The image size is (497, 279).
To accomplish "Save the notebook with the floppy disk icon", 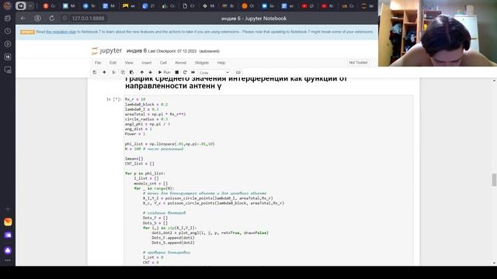I will [95, 72].
